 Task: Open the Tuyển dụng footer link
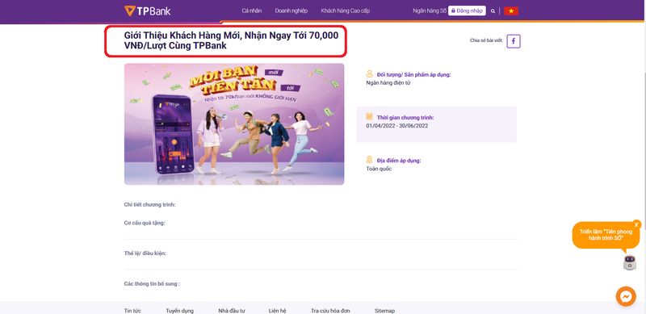pos(179,311)
